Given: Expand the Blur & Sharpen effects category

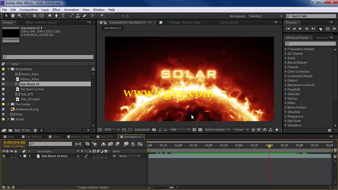Looking at the screenshot, I should (286, 62).
